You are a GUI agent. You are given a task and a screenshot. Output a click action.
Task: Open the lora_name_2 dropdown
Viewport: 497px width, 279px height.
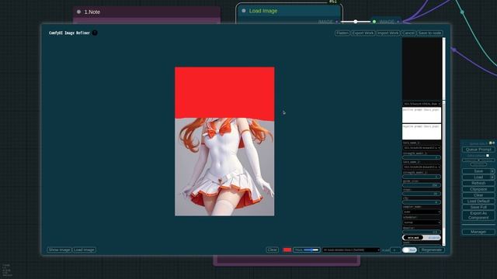click(x=422, y=167)
